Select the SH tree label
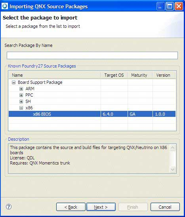Viewport: 185px width, 217px height. pyautogui.click(x=28, y=101)
